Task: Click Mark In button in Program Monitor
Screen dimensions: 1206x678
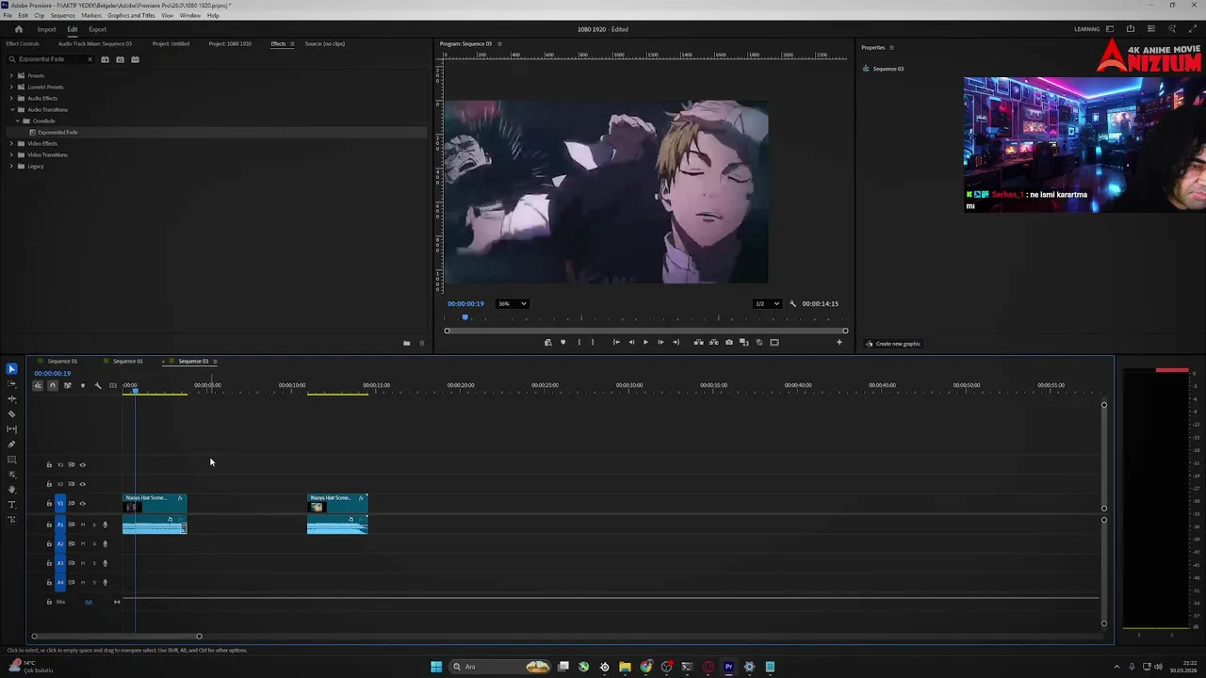Action: [x=579, y=342]
